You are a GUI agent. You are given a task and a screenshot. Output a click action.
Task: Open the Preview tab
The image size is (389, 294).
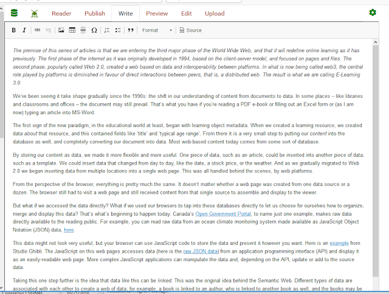tap(157, 13)
